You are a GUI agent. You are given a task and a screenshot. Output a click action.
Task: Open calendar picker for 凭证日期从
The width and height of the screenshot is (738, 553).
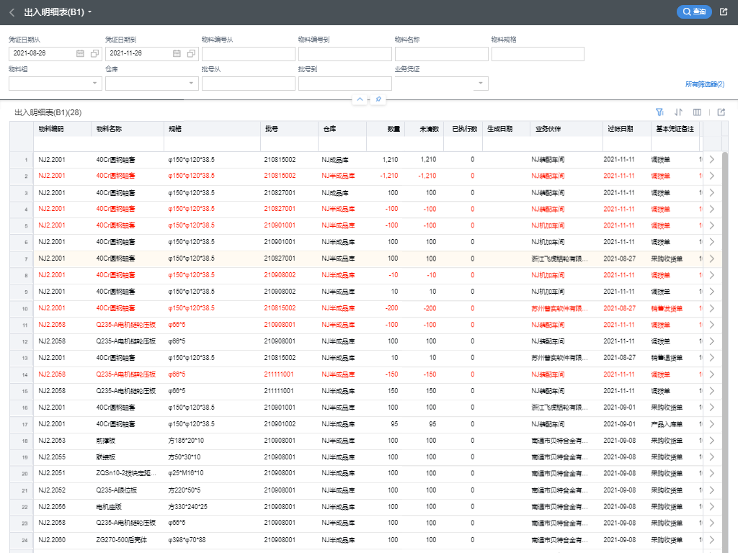(81, 53)
